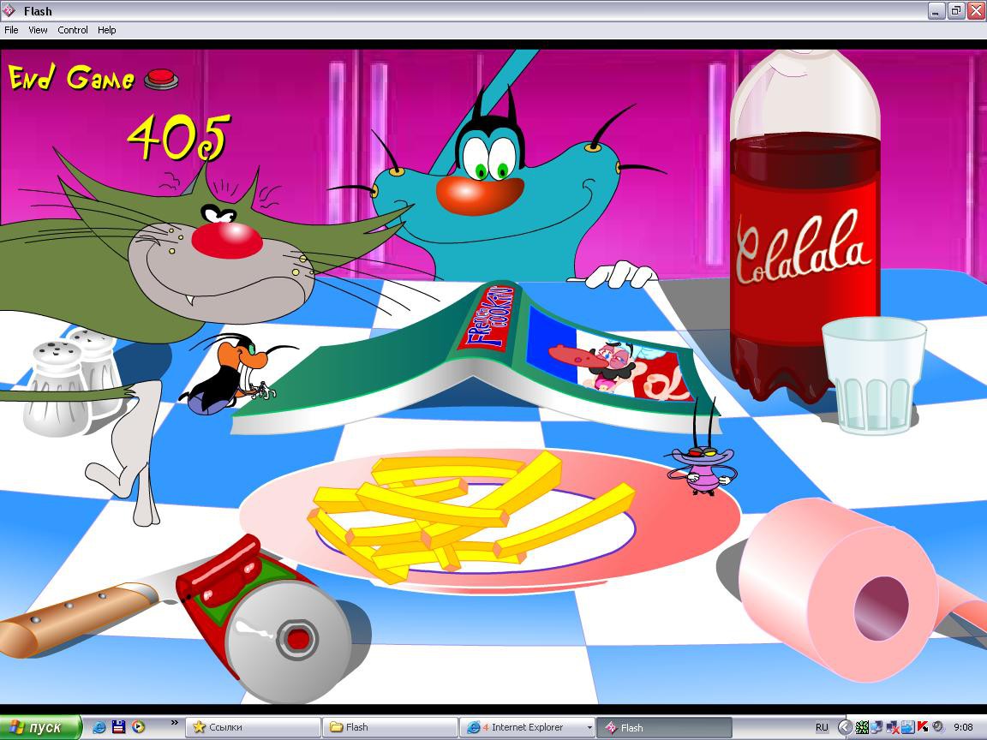Click the network monitors tray icon

(x=876, y=727)
